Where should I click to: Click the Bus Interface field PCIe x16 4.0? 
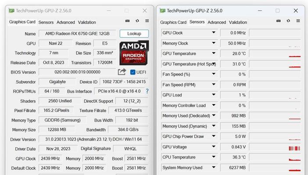(x=119, y=91)
